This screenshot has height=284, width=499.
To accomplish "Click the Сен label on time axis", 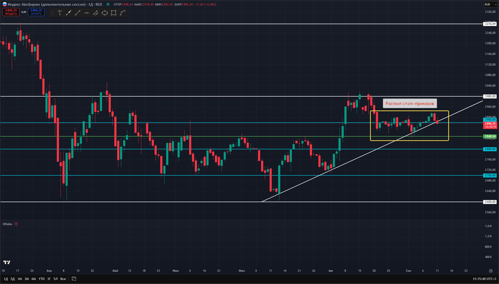I will coord(408,270).
